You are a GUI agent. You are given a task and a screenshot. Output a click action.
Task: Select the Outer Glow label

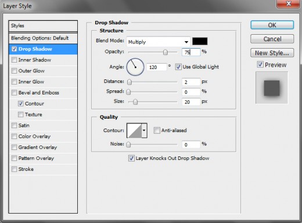click(x=31, y=71)
